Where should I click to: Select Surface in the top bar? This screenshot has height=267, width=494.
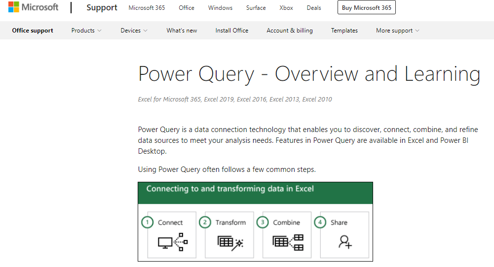[x=256, y=7]
